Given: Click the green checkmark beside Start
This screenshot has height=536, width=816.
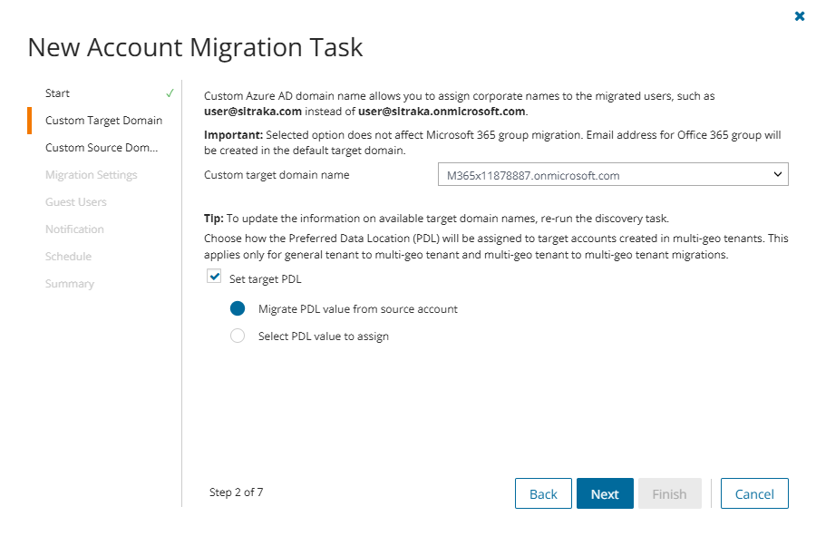Looking at the screenshot, I should [170, 93].
